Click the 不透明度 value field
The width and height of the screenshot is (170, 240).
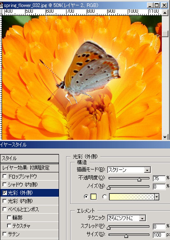159,178
